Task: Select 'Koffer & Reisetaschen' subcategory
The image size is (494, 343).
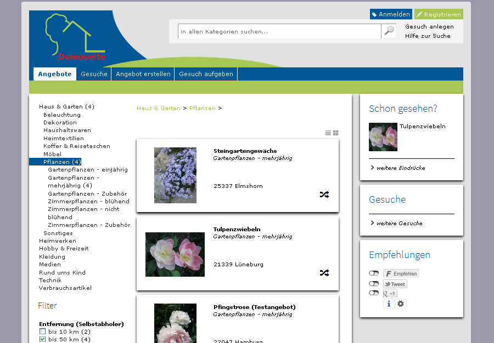Action: pos(77,146)
